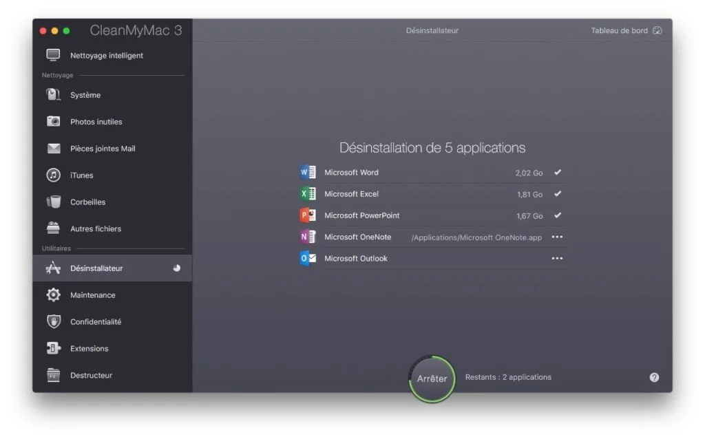Click the 1,81 Go size value

(529, 194)
